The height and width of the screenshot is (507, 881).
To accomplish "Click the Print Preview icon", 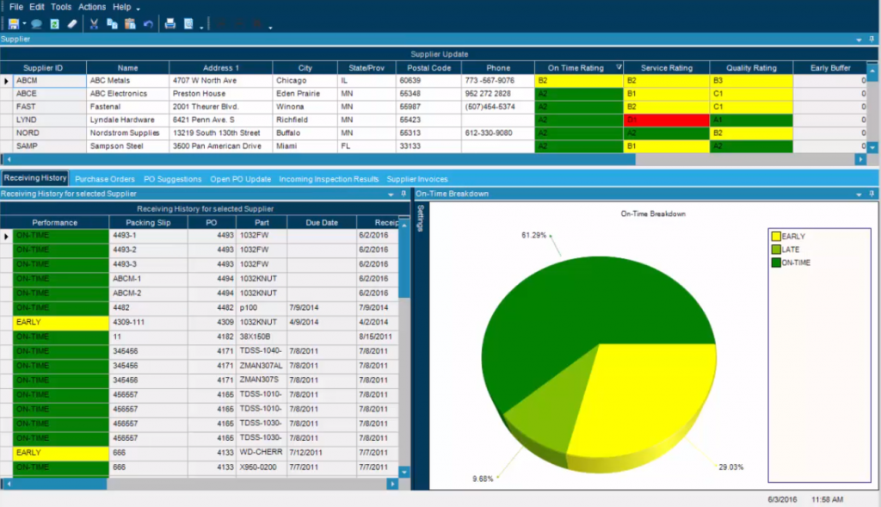I will coord(188,23).
